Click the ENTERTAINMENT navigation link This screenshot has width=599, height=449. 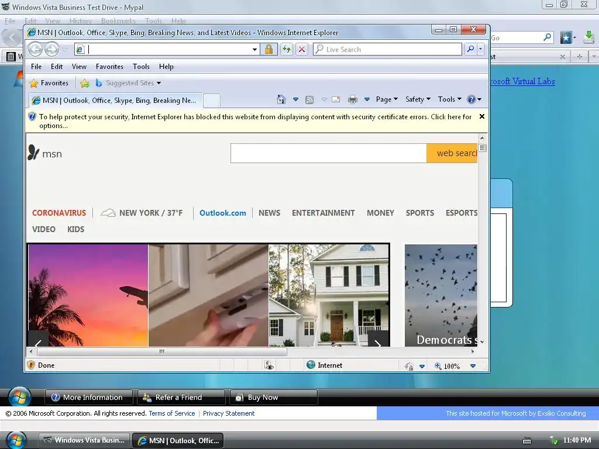323,213
